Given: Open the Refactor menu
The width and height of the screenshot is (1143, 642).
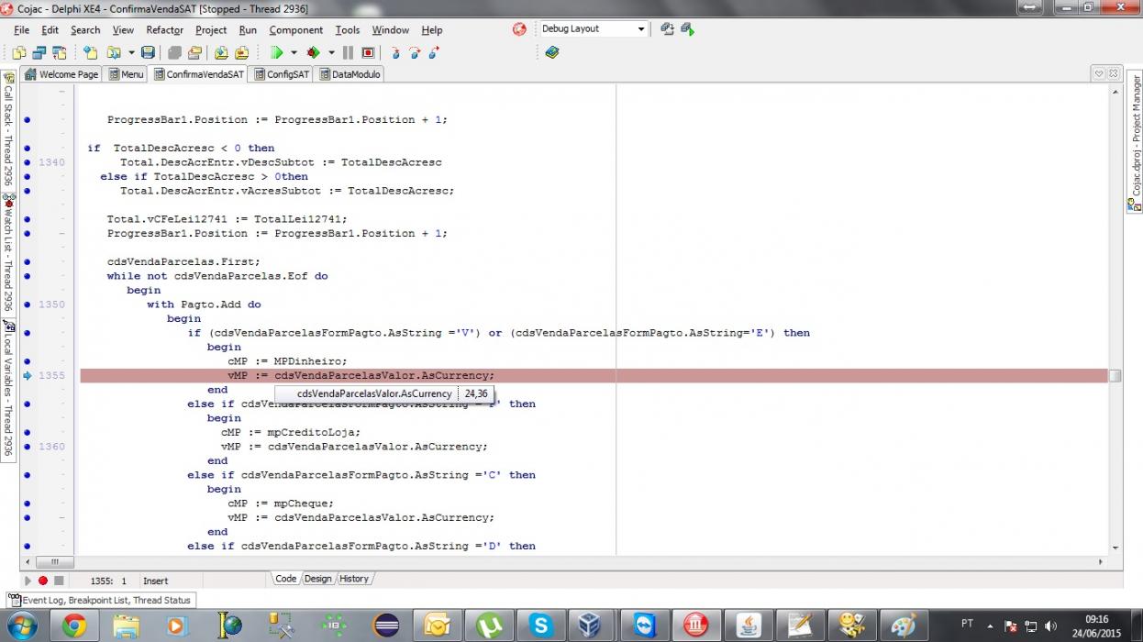Looking at the screenshot, I should (x=165, y=30).
